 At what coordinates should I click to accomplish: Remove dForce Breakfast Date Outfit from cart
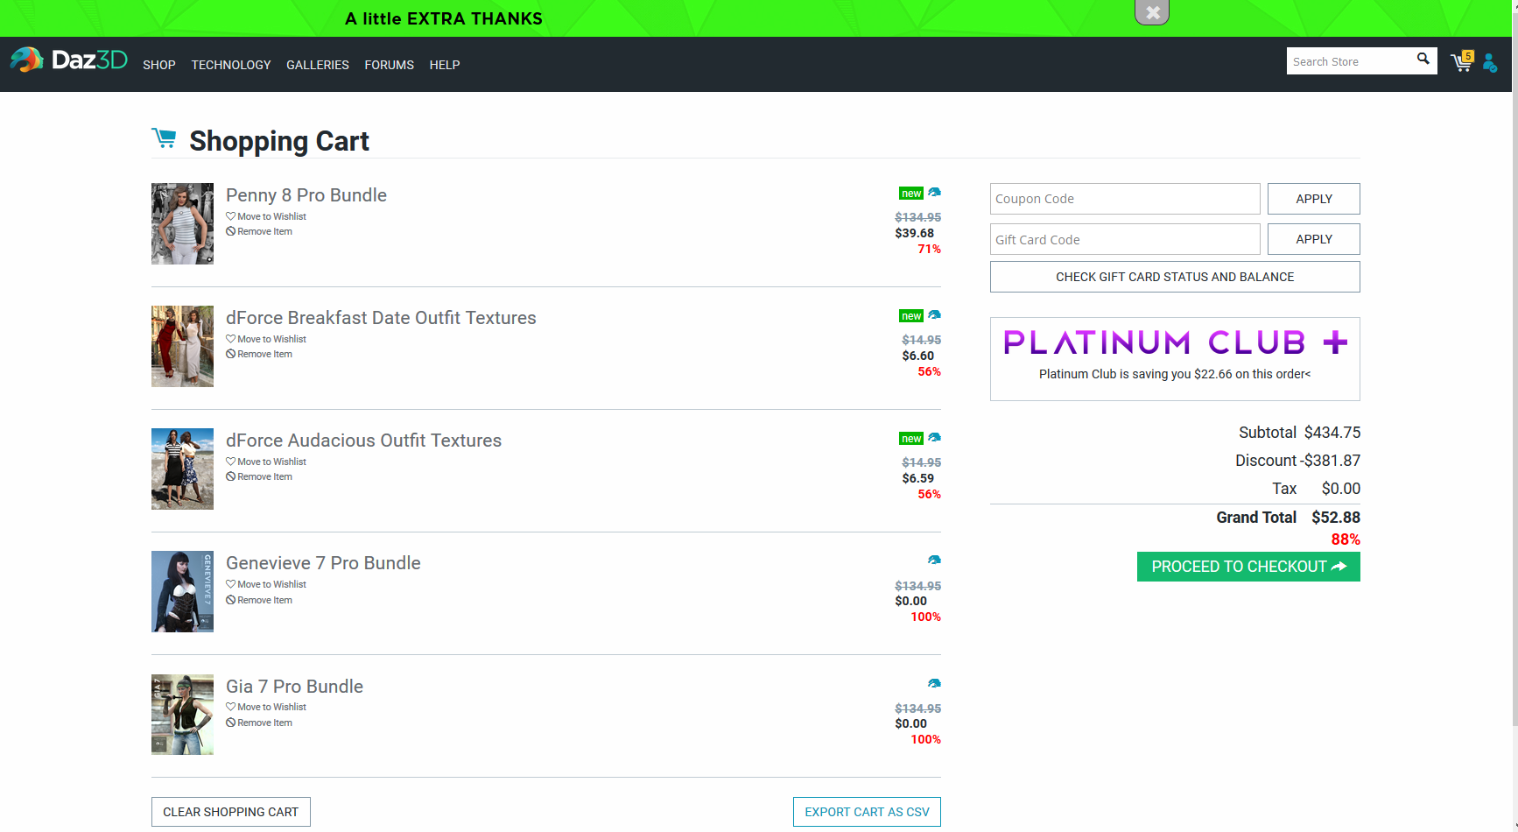click(259, 354)
